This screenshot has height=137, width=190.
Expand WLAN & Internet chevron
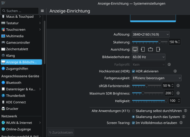(40, 123)
